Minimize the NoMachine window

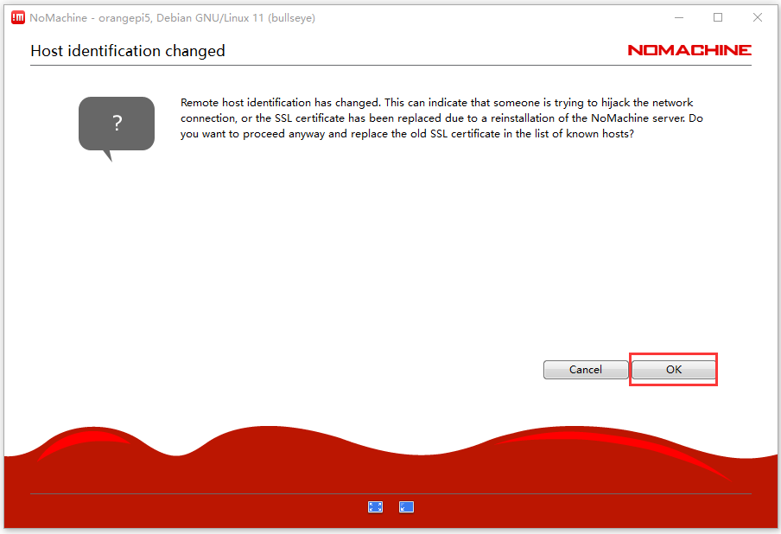678,17
